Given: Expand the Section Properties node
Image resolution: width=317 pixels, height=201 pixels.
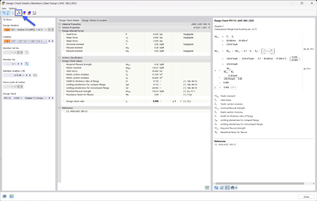Looking at the screenshot, I should [x=59, y=28].
